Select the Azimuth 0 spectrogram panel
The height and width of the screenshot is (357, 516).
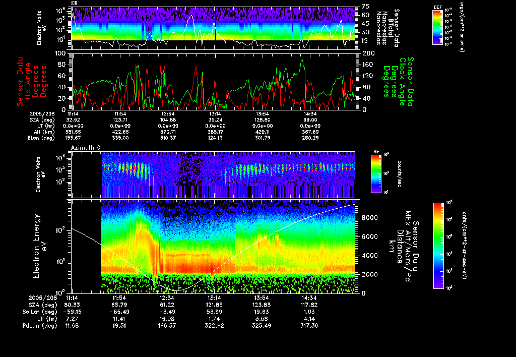pos(214,175)
